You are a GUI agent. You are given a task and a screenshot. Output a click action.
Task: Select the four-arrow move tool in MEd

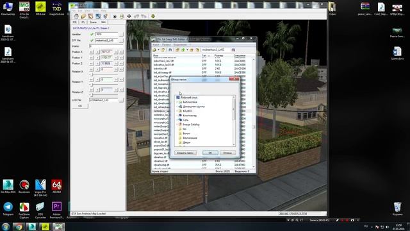pos(129,16)
